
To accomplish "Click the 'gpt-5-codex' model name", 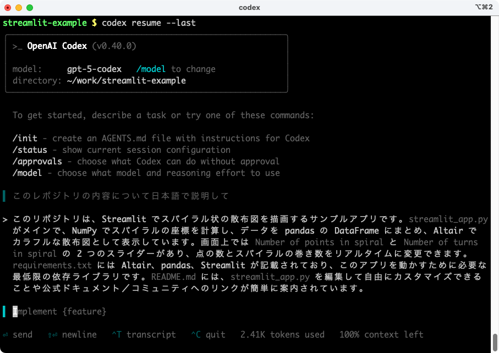I will (x=94, y=69).
